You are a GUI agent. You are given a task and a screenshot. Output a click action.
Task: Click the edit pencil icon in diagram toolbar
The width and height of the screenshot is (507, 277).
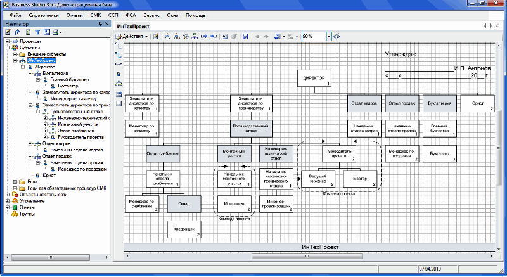click(156, 37)
